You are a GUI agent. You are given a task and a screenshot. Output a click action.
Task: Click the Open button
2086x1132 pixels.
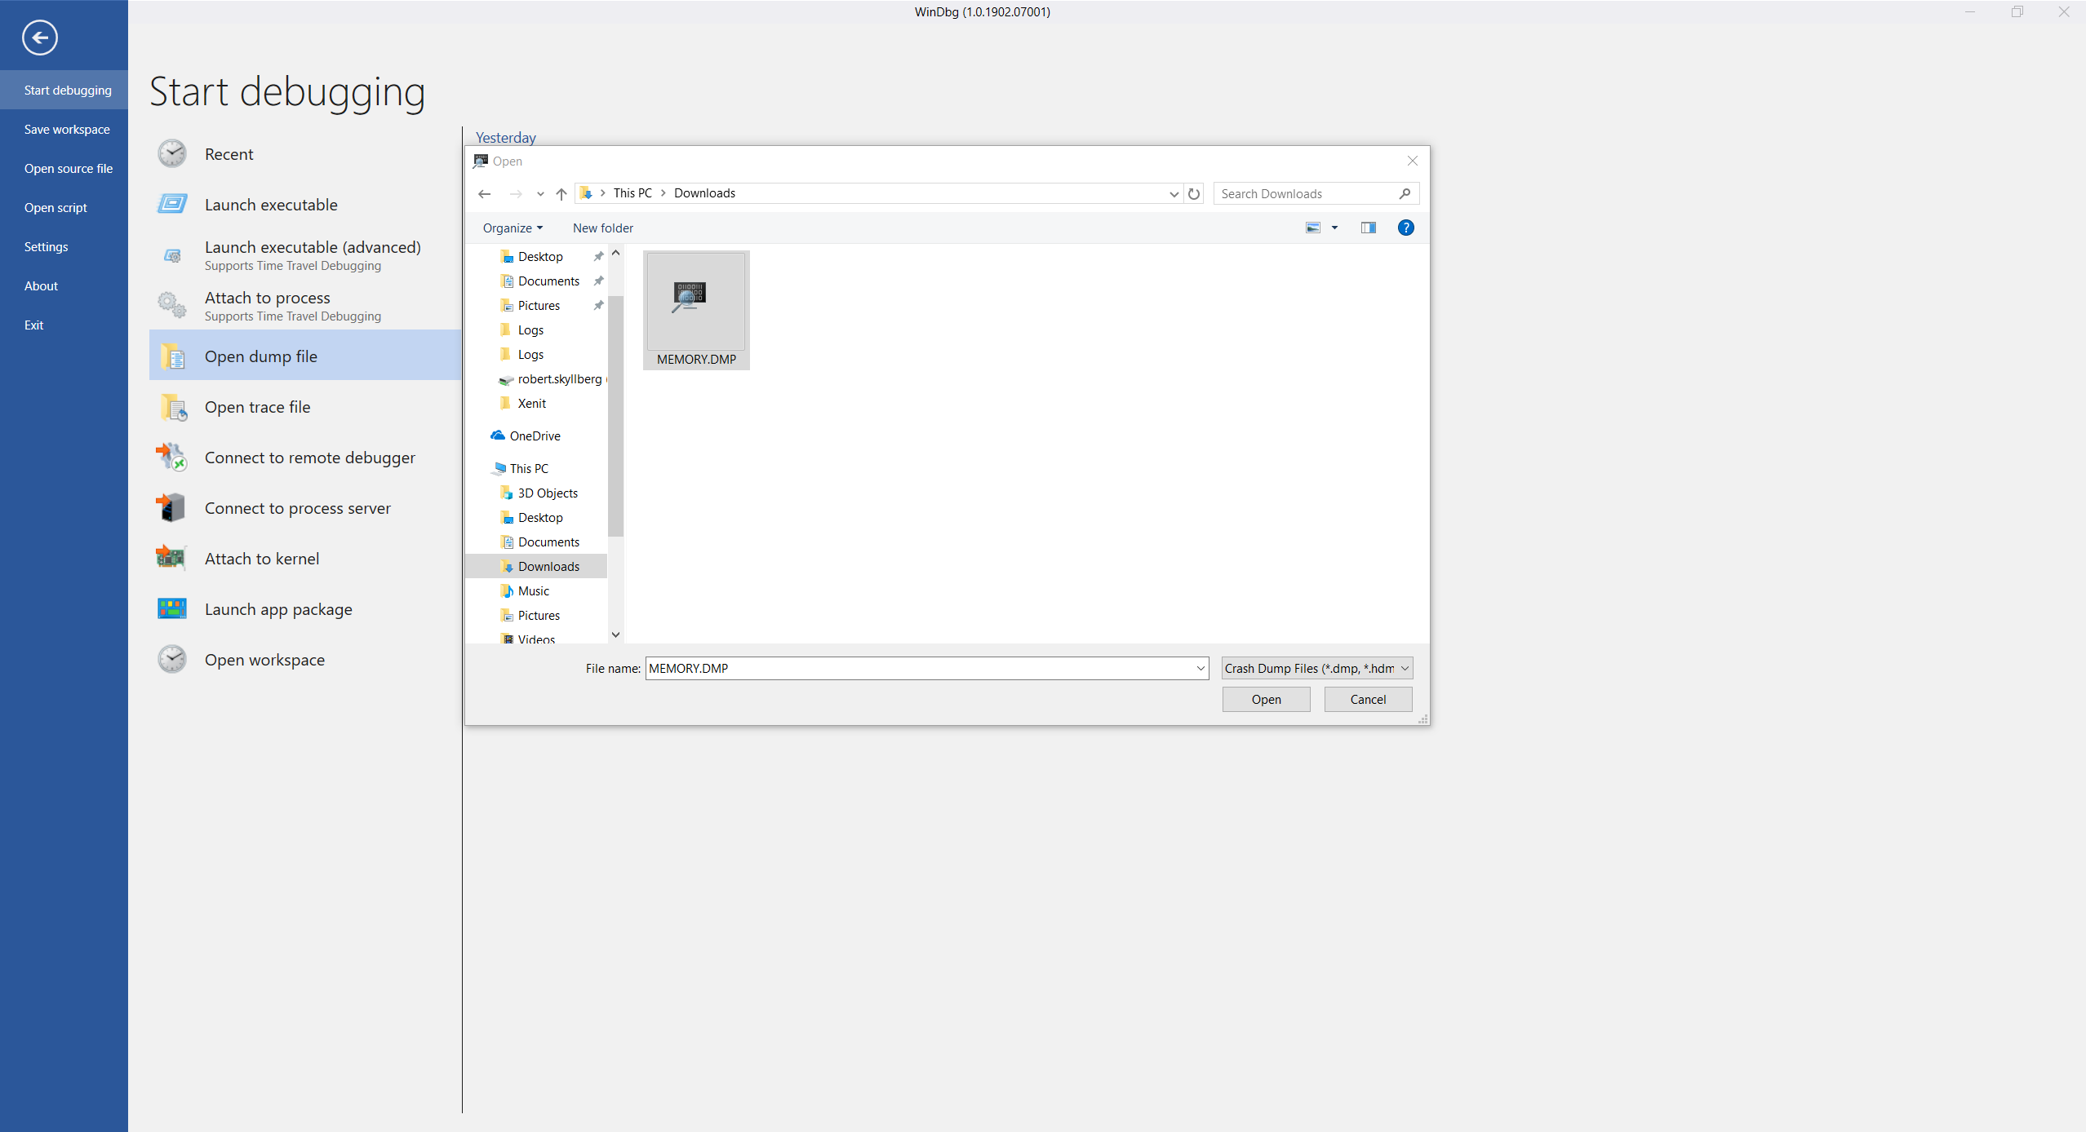(x=1266, y=699)
